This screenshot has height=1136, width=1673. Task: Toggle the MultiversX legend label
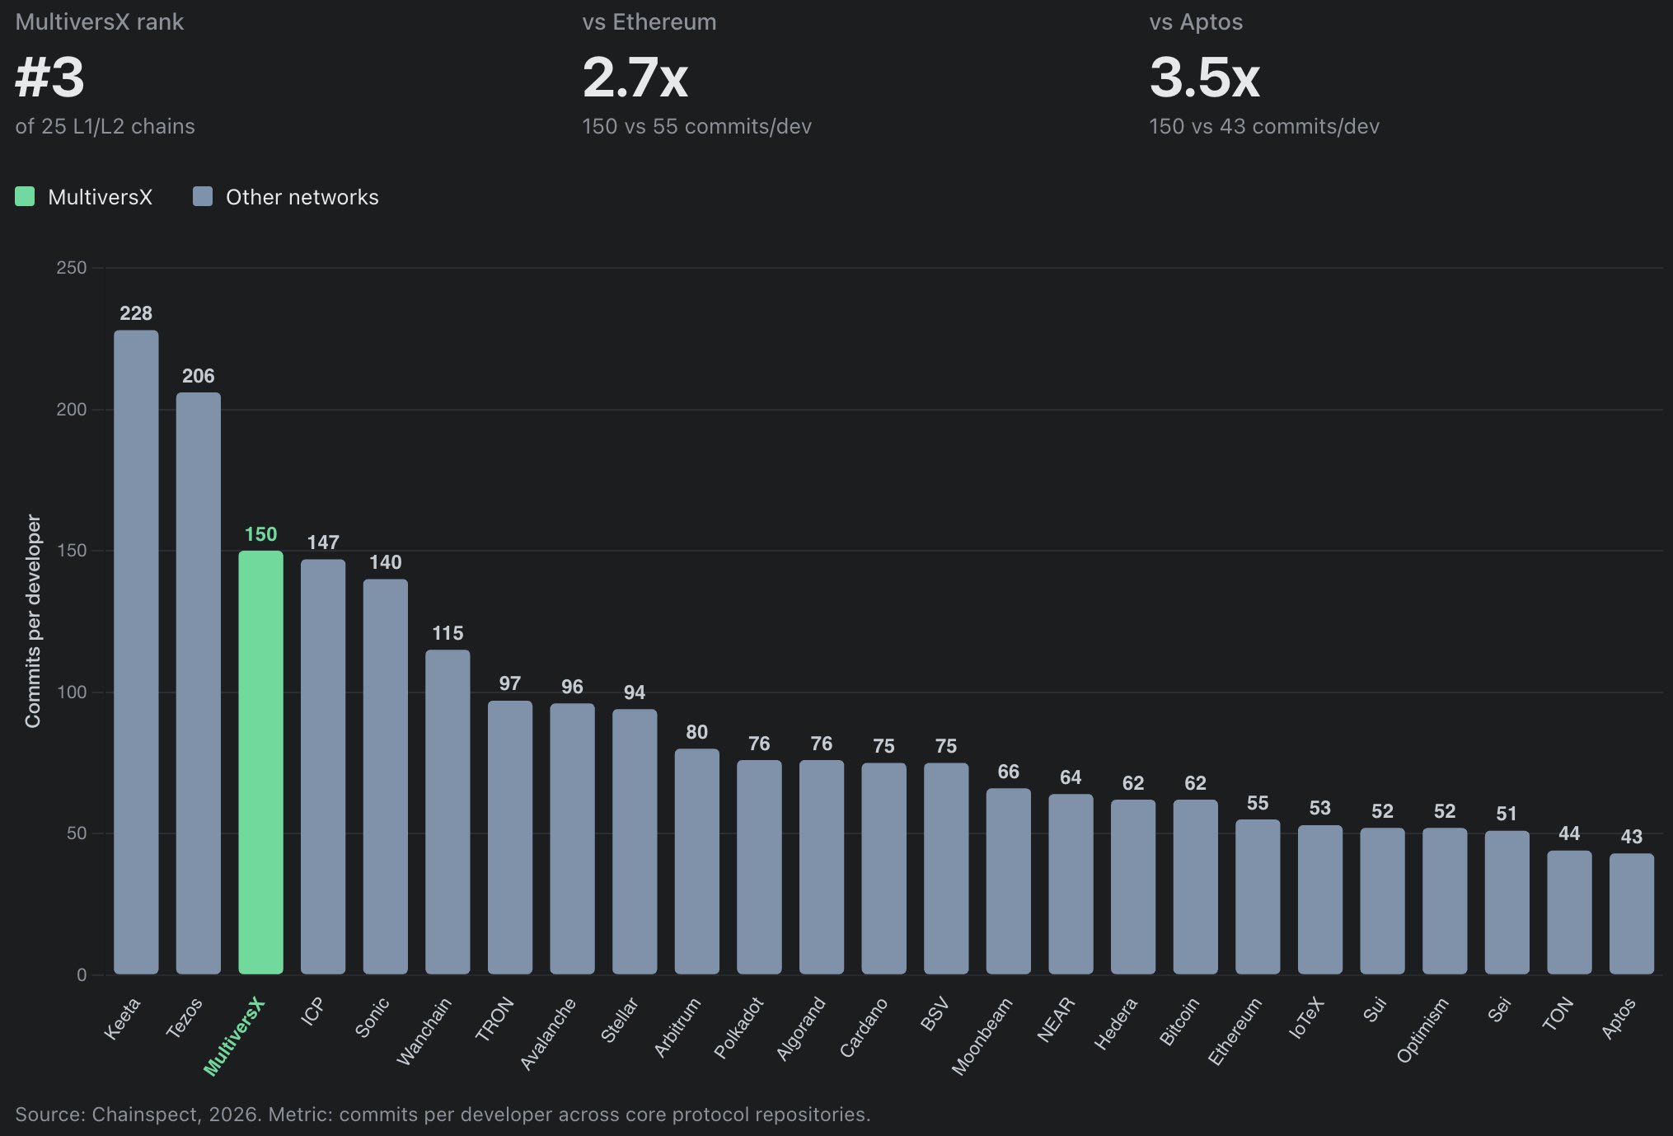pyautogui.click(x=100, y=197)
